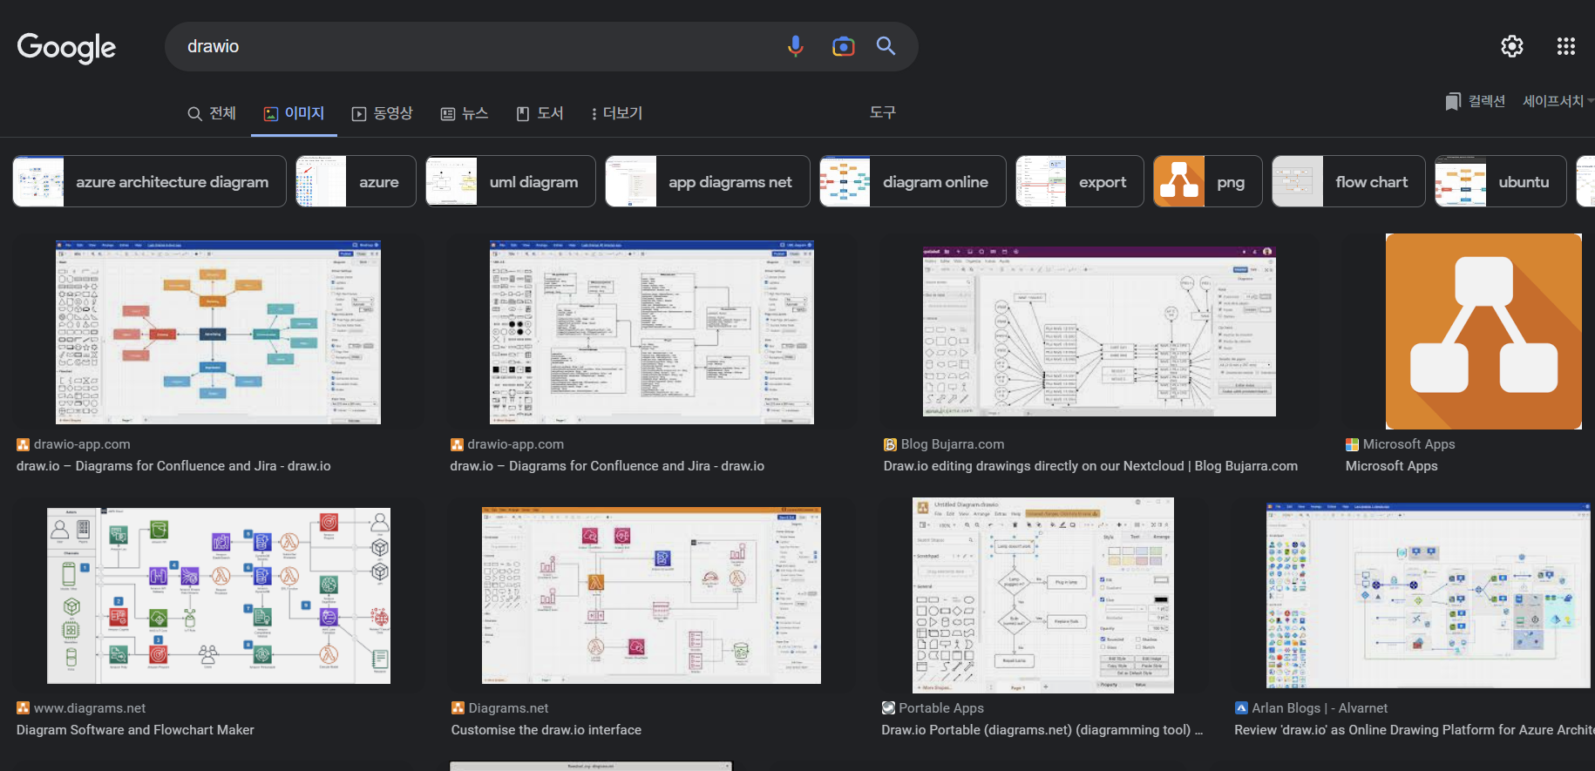Click second draw.io Diagrams for Confluence title
The height and width of the screenshot is (771, 1595).
click(607, 466)
